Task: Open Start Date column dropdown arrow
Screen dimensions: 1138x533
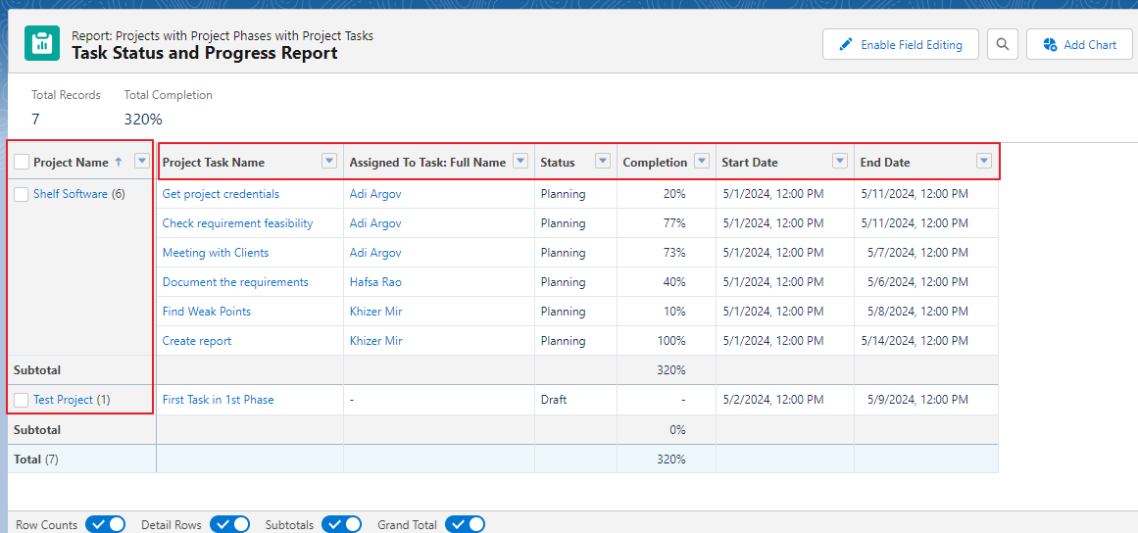Action: point(840,162)
